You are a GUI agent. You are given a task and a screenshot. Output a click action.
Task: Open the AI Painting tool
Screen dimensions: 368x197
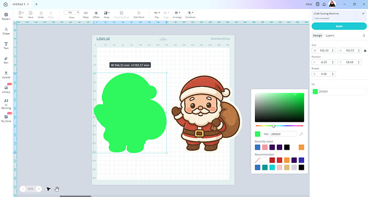click(x=6, y=103)
